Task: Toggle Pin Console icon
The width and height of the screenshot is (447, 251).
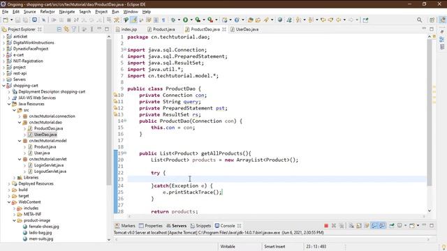Action: tap(392, 226)
